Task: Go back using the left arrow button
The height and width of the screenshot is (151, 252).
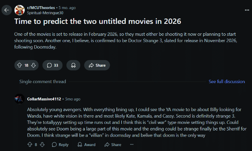Action: point(7,10)
